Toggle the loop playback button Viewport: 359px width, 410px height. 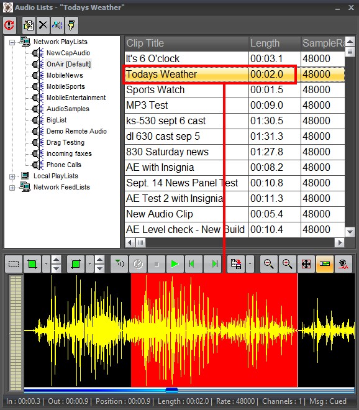point(138,264)
